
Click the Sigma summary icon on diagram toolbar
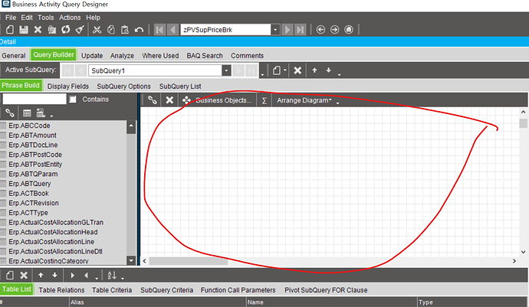pos(264,100)
